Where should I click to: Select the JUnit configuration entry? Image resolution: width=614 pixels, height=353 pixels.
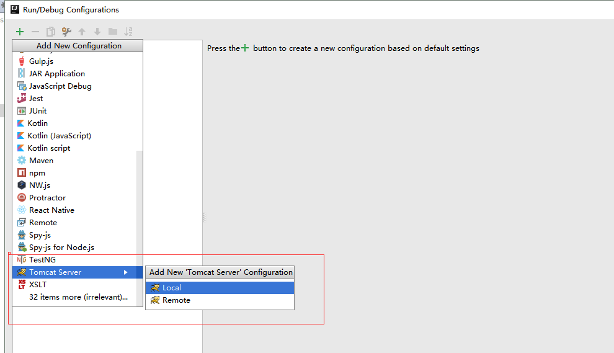point(78,111)
